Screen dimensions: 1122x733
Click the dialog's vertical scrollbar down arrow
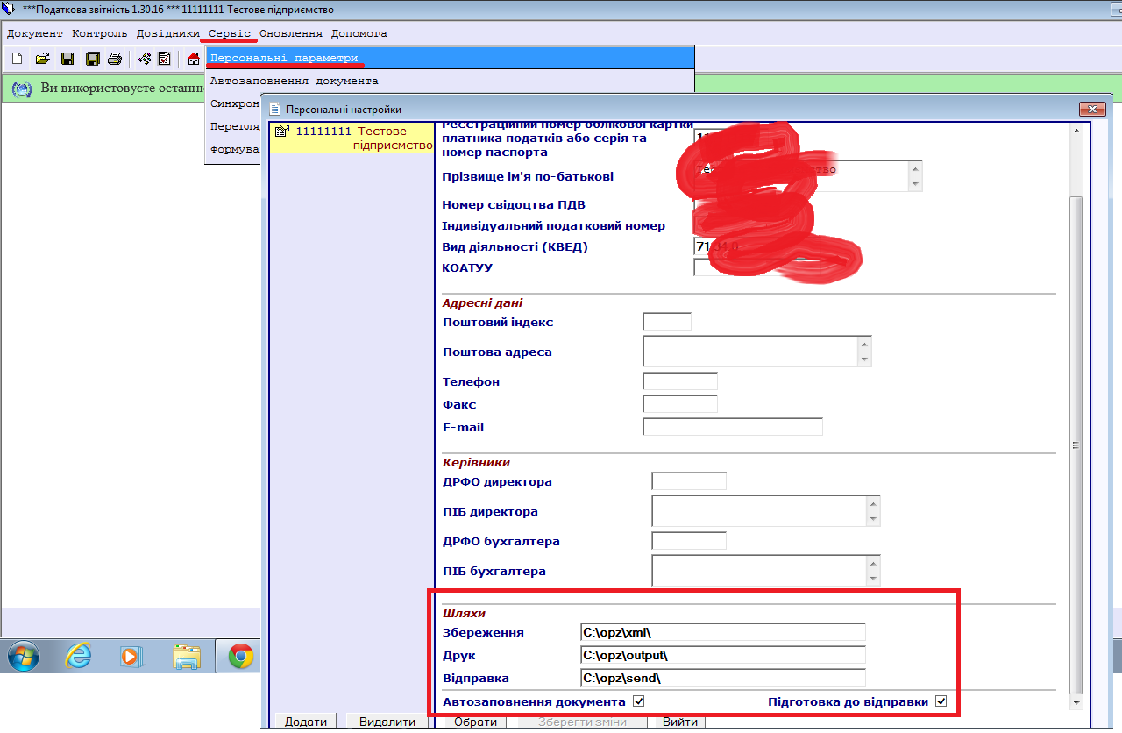(1077, 703)
